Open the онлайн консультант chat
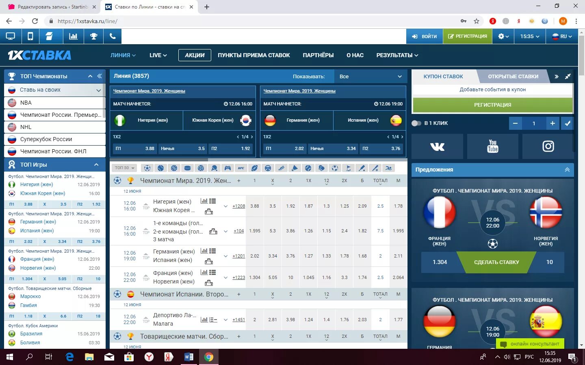Viewport: 585px width, 365px height. coord(530,344)
